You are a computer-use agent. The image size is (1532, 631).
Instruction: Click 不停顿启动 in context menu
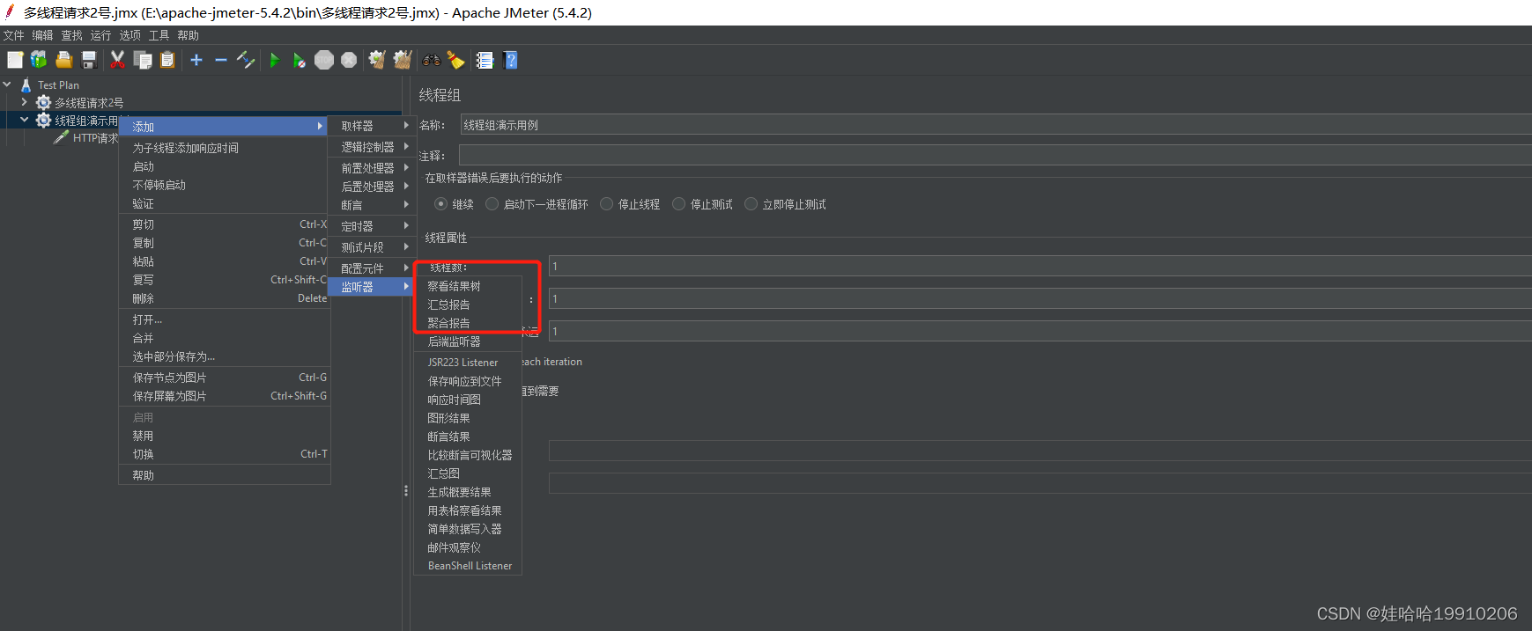click(x=225, y=185)
